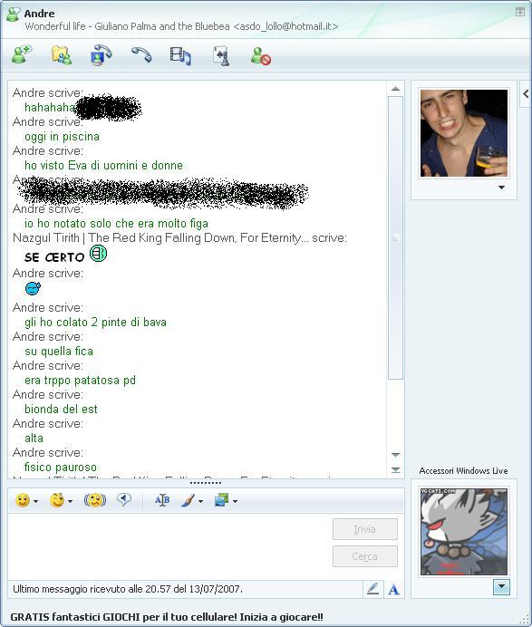The image size is (532, 627).
Task: Change the text font
Action: click(162, 500)
